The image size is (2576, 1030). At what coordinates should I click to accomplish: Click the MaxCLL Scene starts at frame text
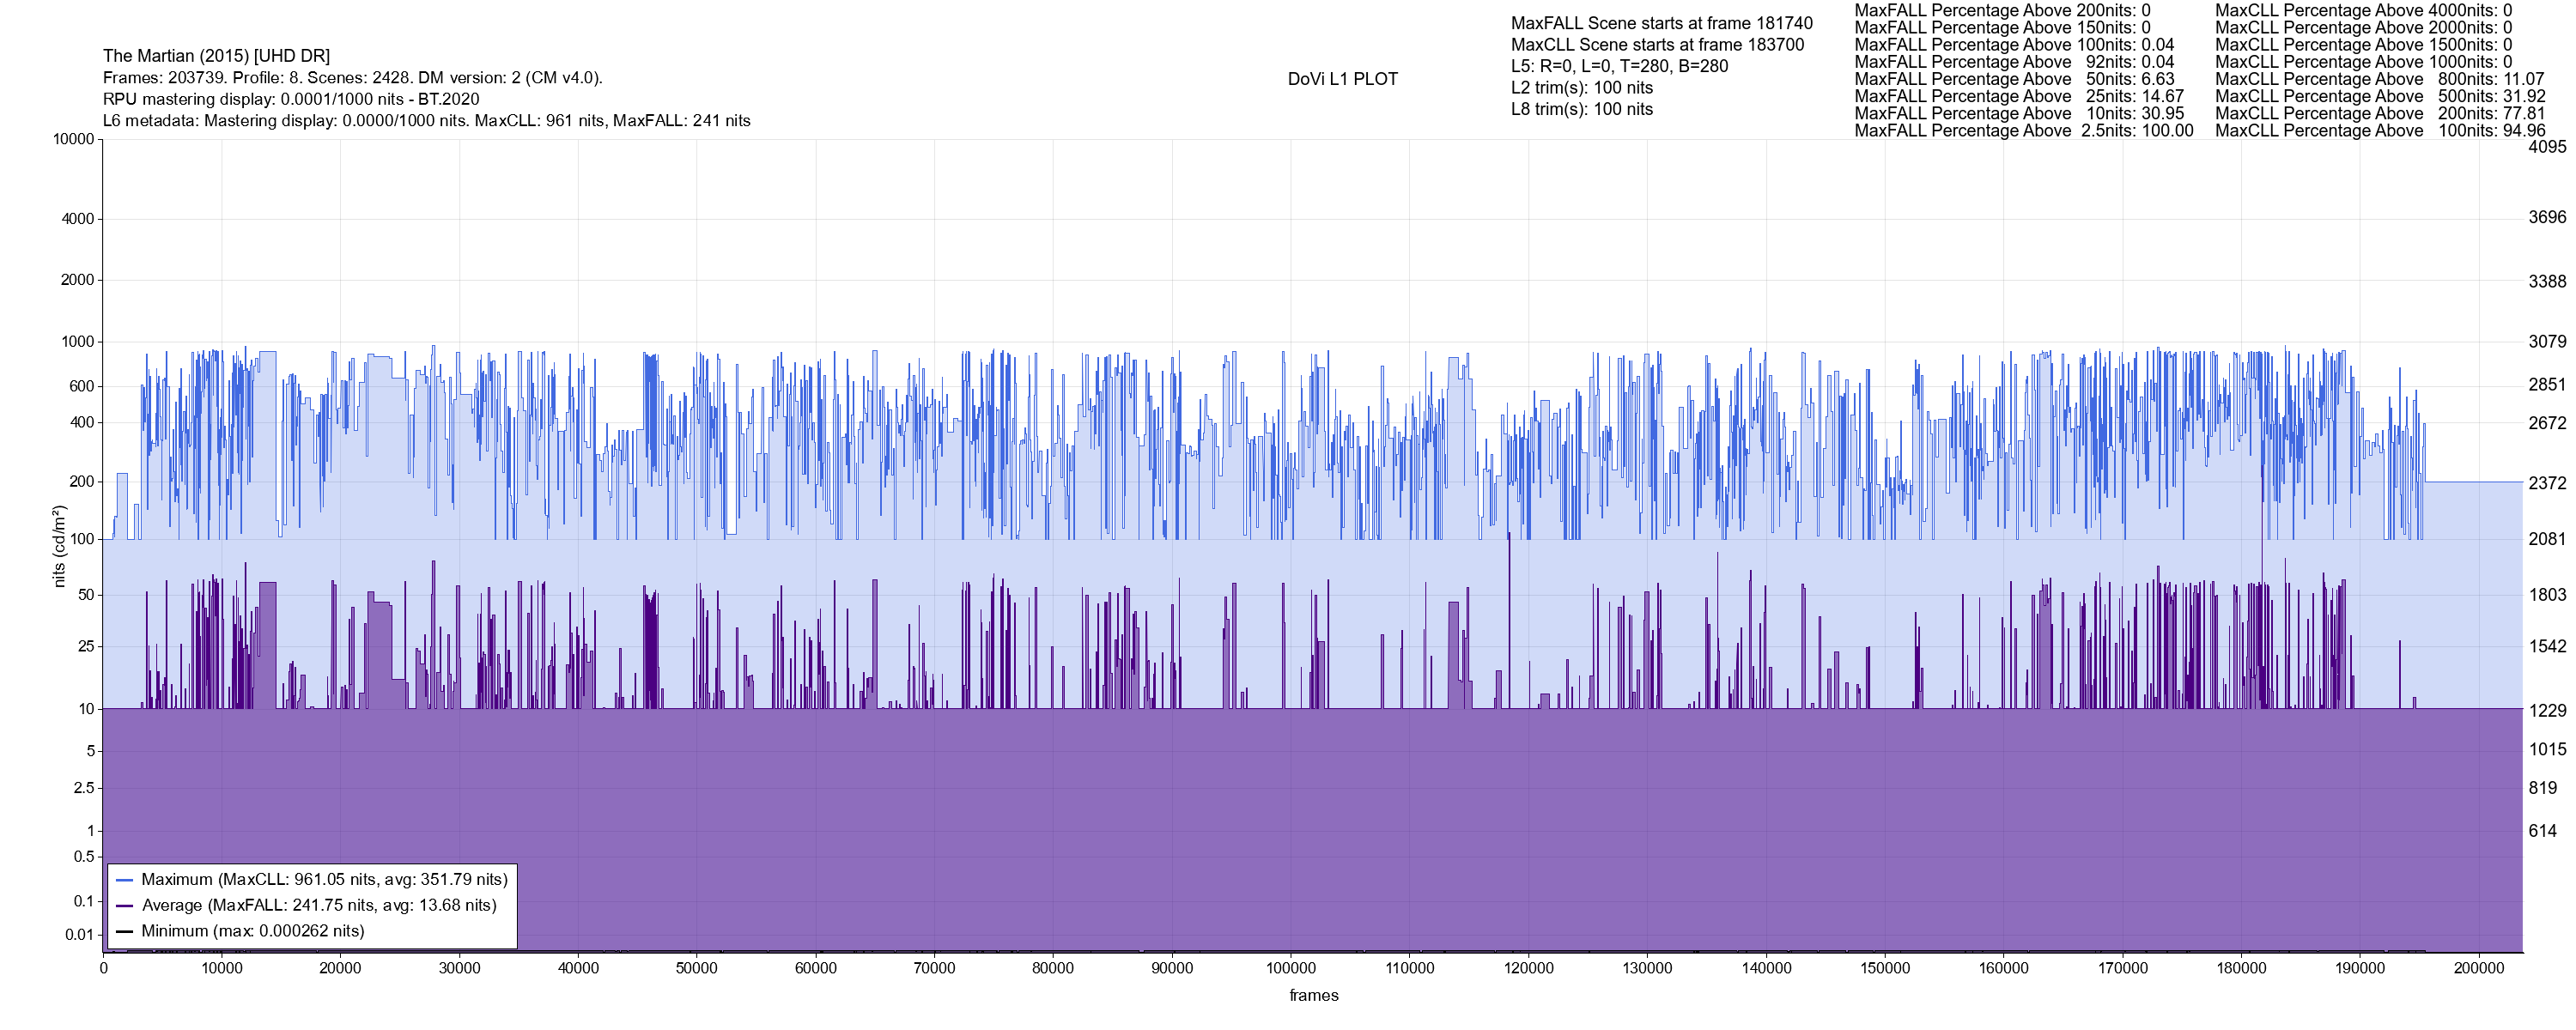pyautogui.click(x=1657, y=45)
